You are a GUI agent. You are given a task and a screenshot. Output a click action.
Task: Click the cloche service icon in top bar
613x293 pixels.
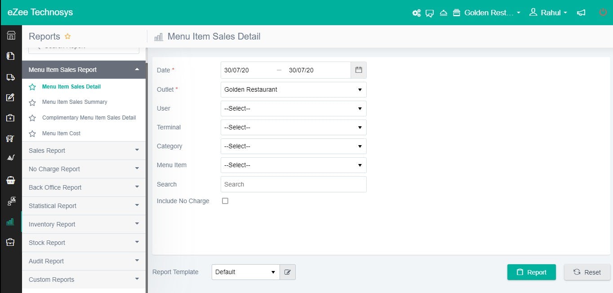[x=443, y=13]
